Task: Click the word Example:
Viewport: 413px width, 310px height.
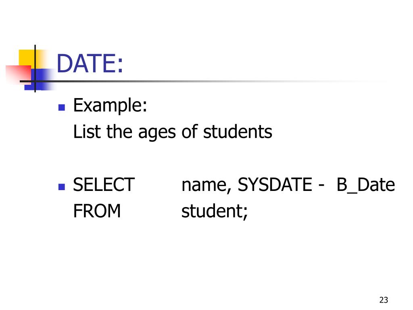Action: [110, 105]
